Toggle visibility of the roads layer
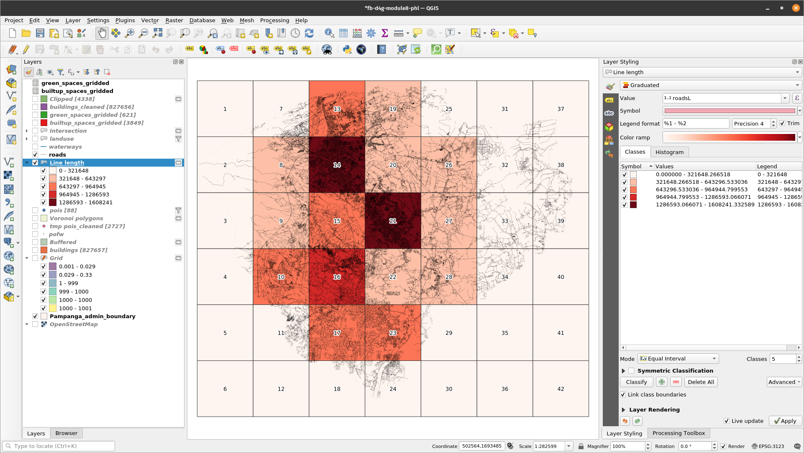This screenshot has width=804, height=453. (36, 154)
